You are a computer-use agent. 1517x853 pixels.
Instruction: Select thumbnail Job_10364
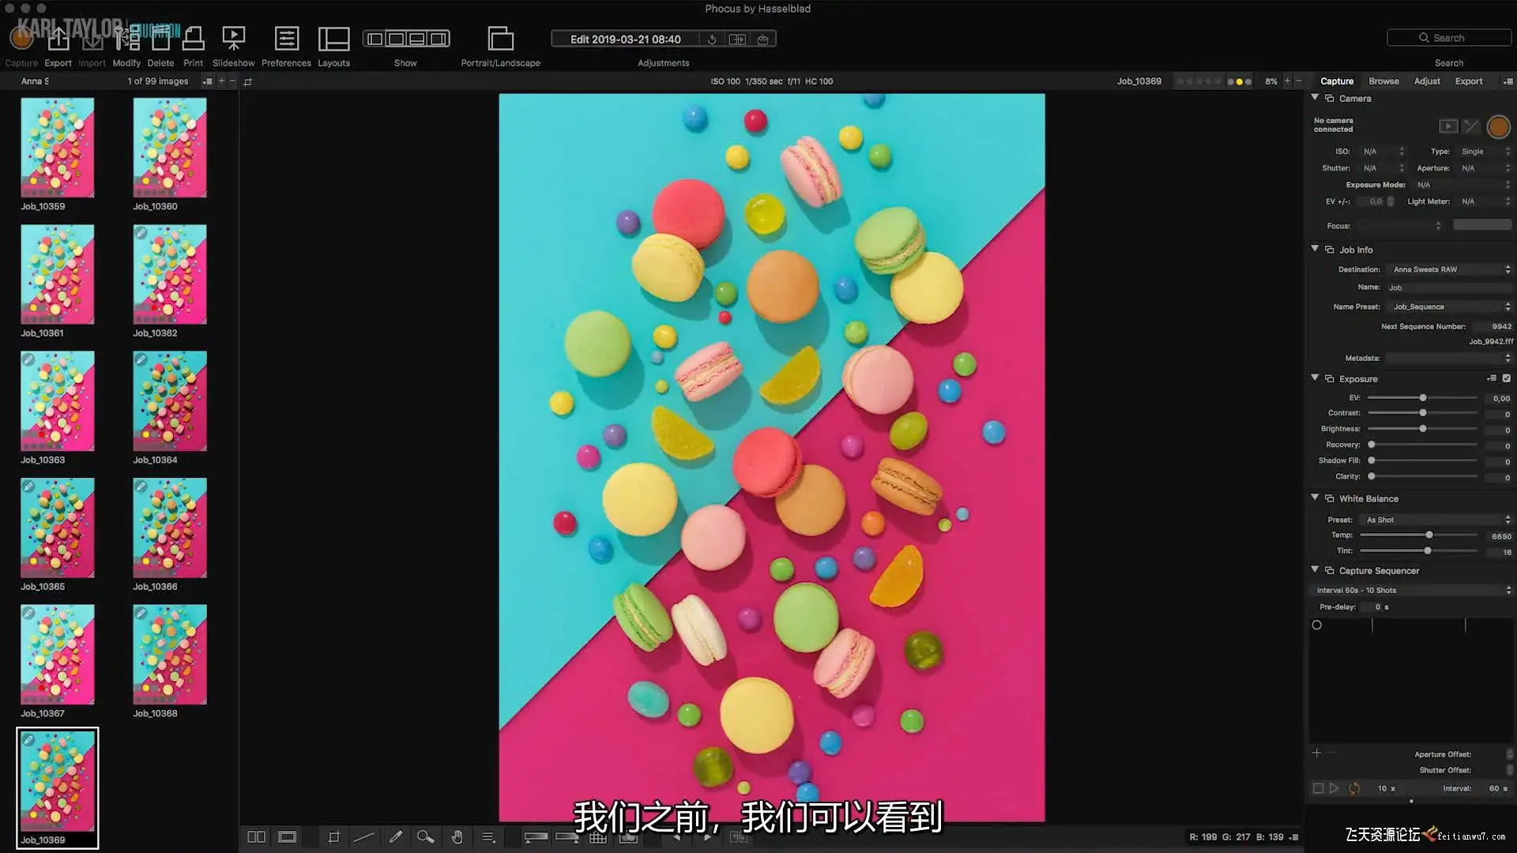[170, 401]
